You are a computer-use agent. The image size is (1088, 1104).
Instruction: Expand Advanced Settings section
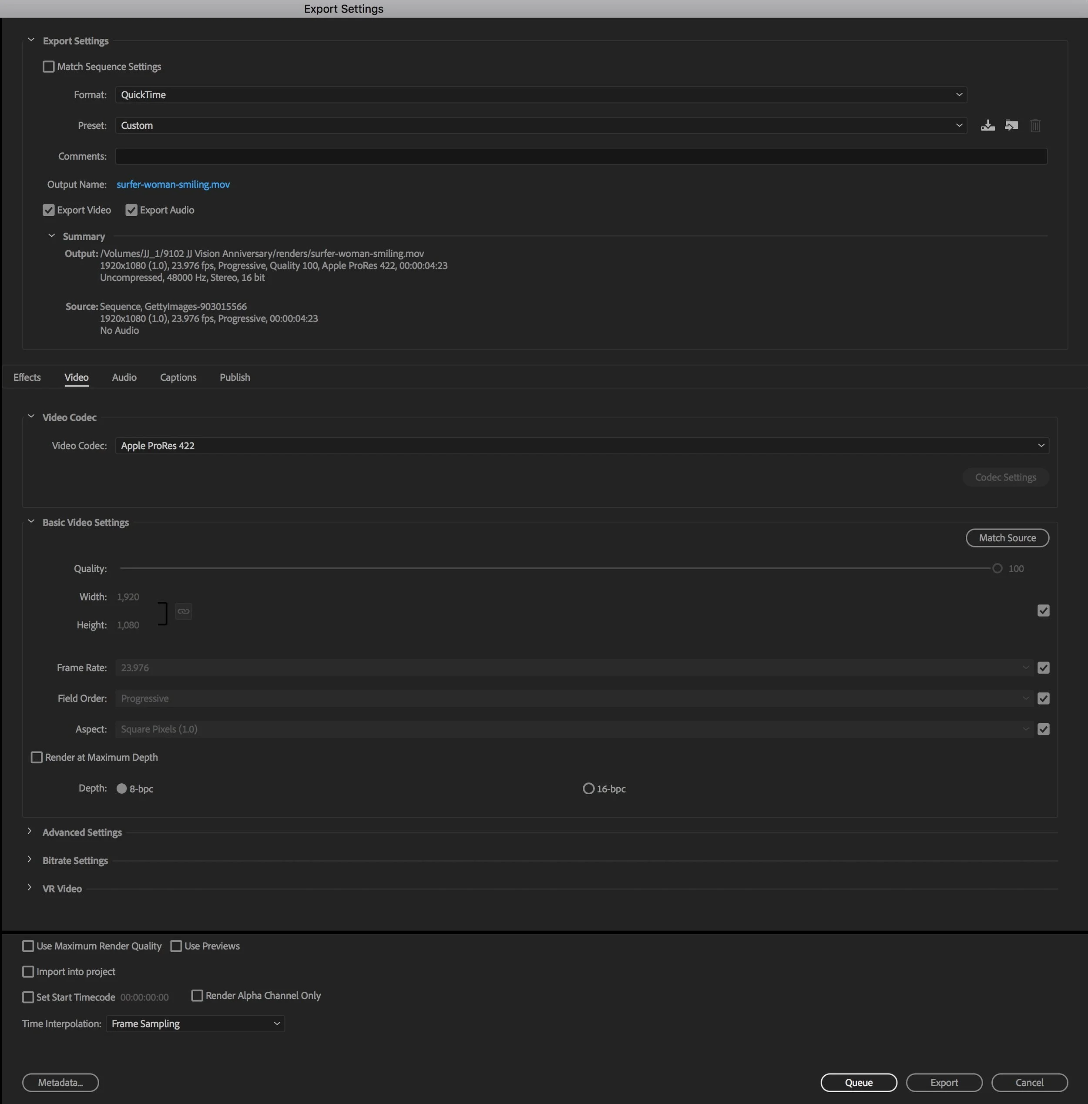(x=30, y=832)
